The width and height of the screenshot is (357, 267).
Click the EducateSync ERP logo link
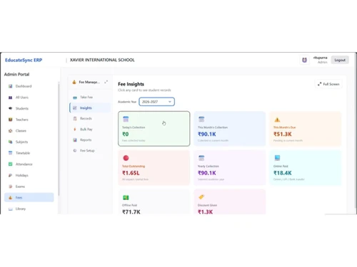click(x=24, y=60)
